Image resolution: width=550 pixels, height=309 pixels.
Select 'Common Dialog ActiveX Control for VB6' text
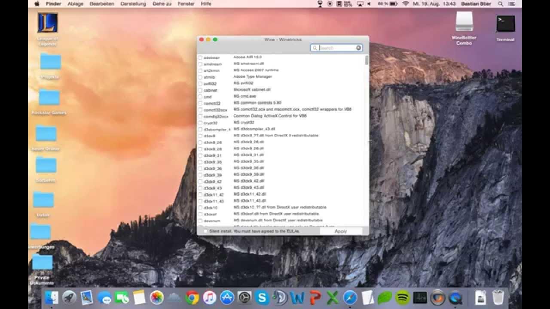click(270, 116)
